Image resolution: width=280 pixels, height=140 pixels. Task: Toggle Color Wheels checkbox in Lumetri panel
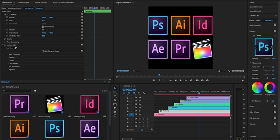(275, 112)
